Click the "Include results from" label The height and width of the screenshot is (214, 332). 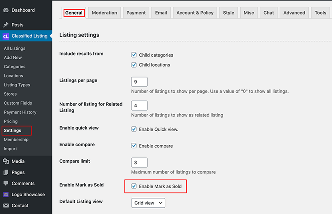(81, 54)
